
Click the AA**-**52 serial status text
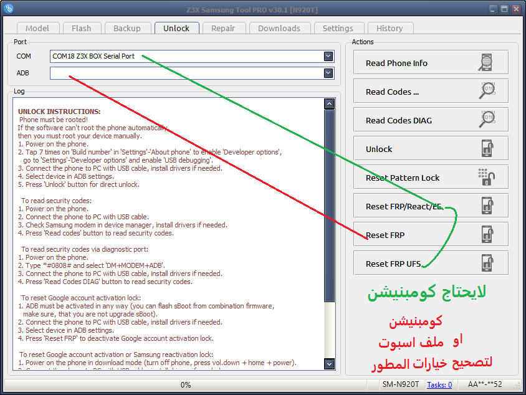(x=485, y=384)
